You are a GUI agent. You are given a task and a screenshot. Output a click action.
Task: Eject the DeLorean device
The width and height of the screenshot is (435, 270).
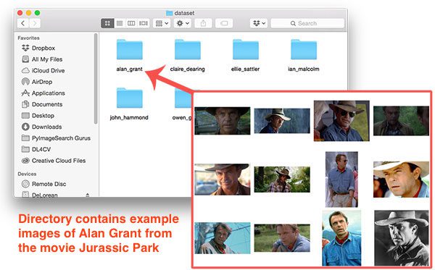[88, 195]
